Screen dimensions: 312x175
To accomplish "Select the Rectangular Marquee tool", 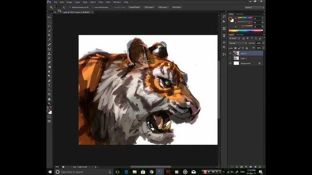I will [49, 21].
